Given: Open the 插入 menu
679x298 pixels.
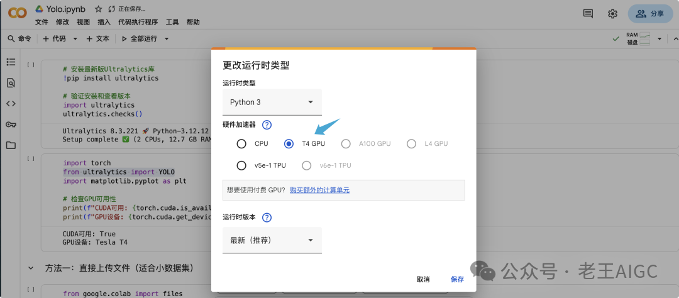Looking at the screenshot, I should pyautogui.click(x=104, y=22).
